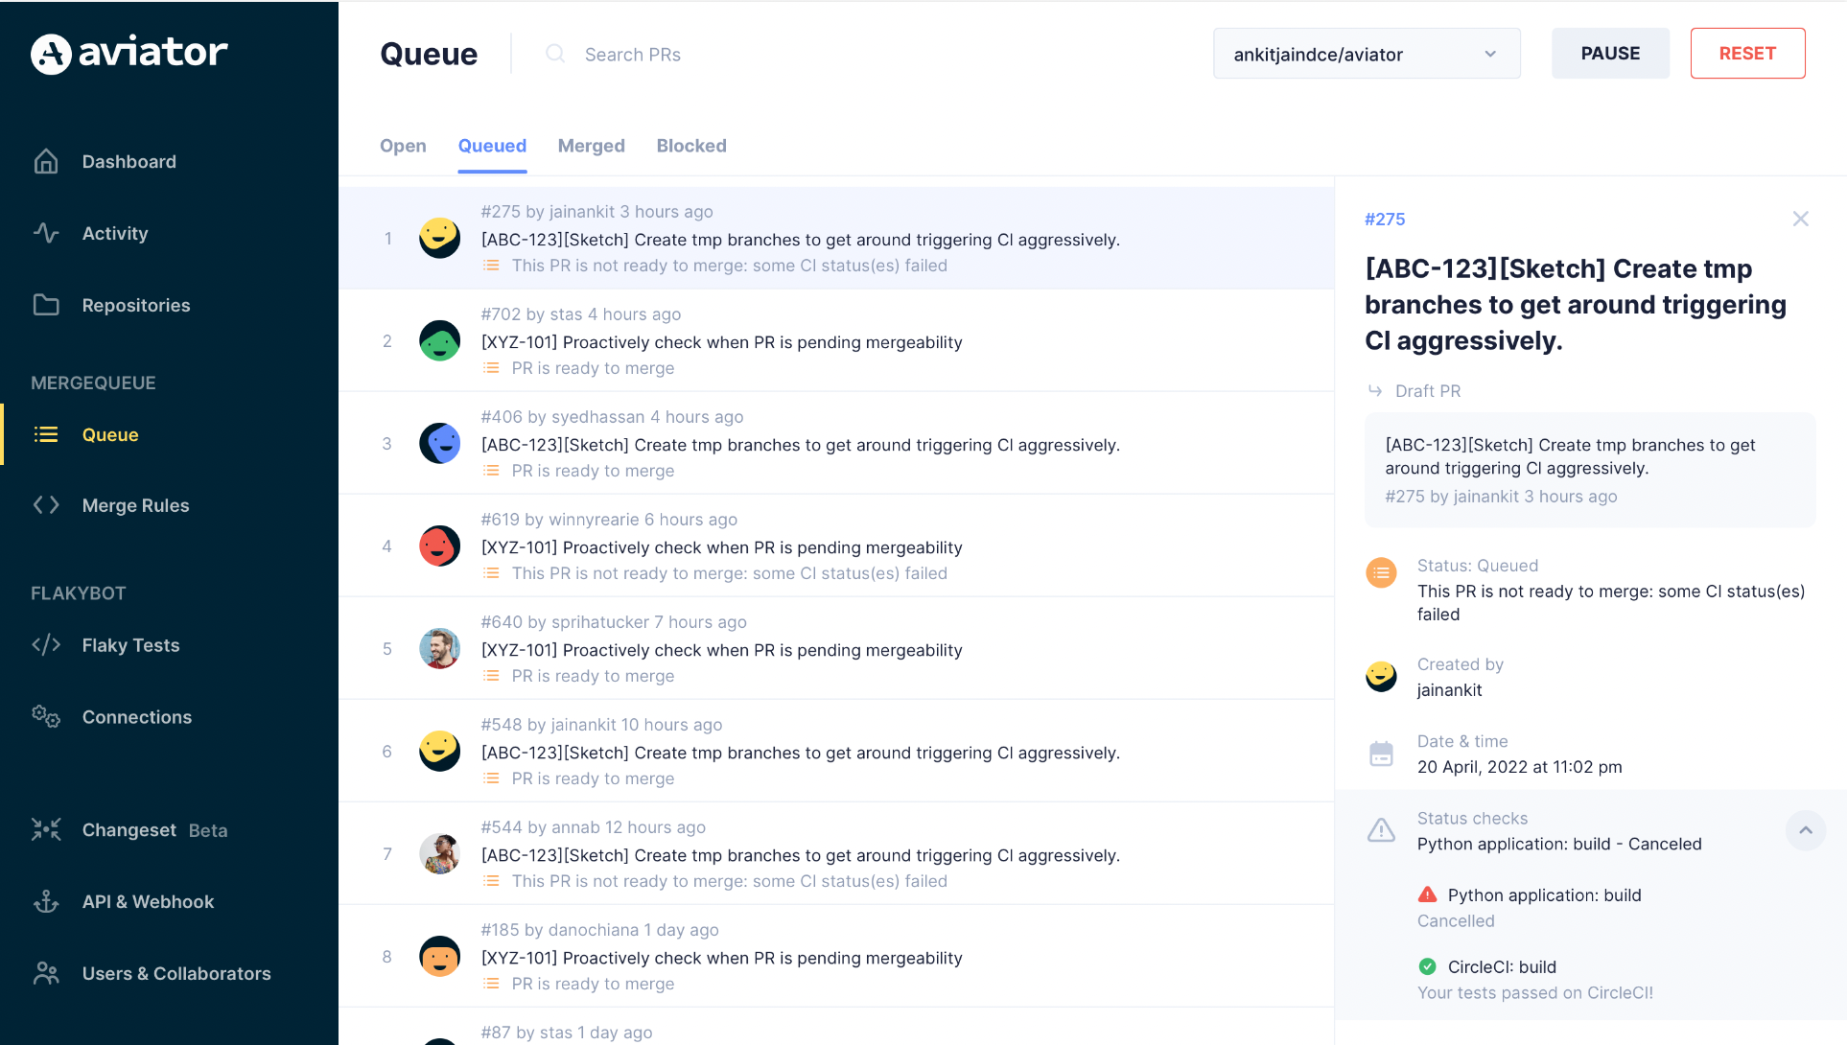Open the Open PRs tab

[403, 146]
